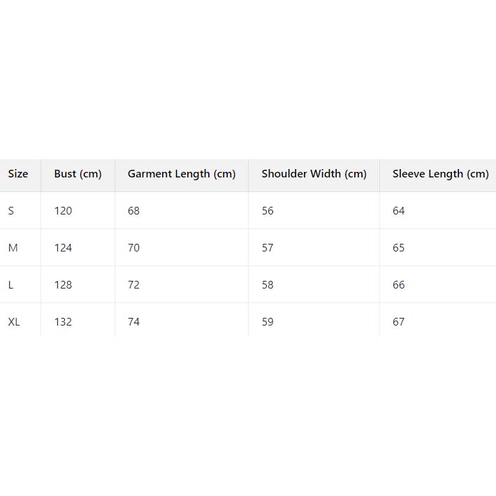This screenshot has height=496, width=496.
Task: Select the L size cell
Action: pos(11,285)
